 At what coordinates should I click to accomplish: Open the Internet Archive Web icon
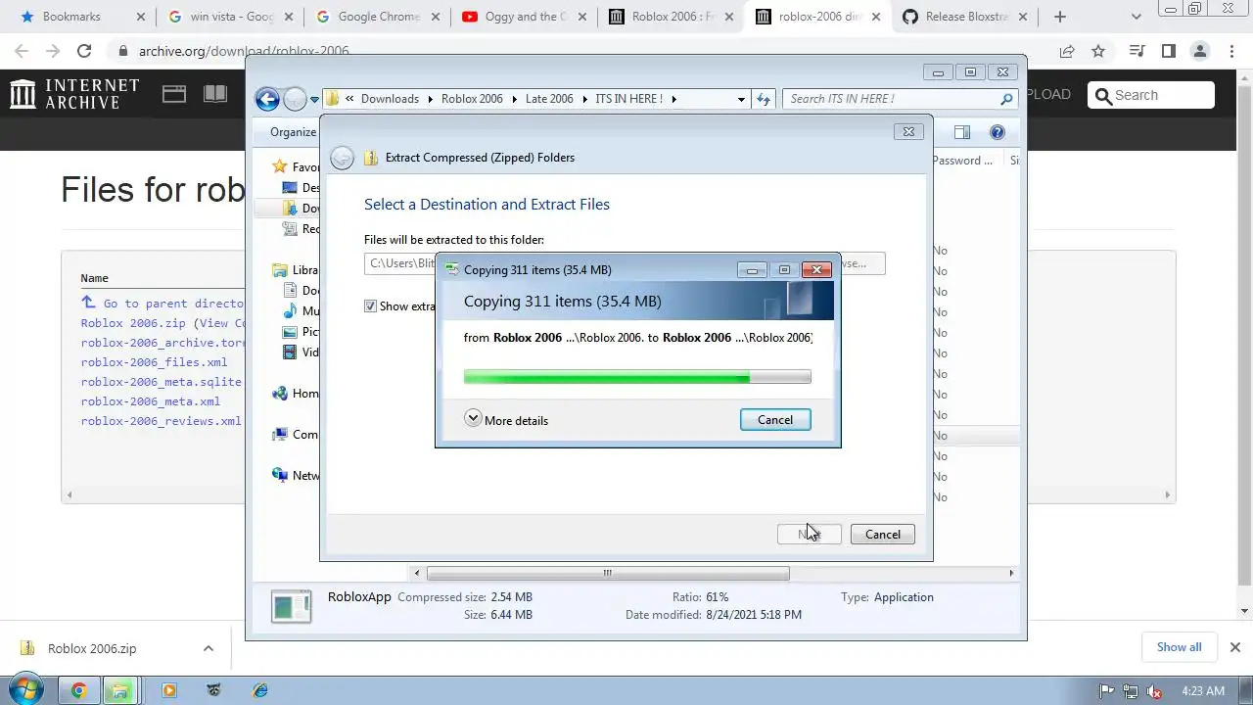click(174, 94)
